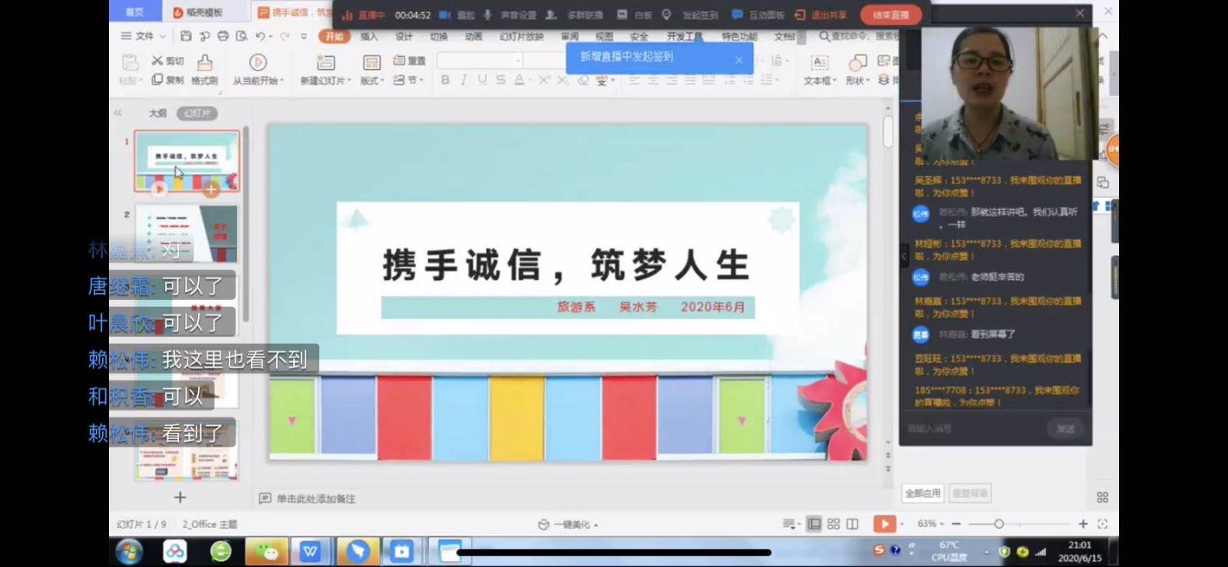Image resolution: width=1228 pixels, height=567 pixels.
Task: Click the End Live (结束直播) button
Action: click(890, 15)
